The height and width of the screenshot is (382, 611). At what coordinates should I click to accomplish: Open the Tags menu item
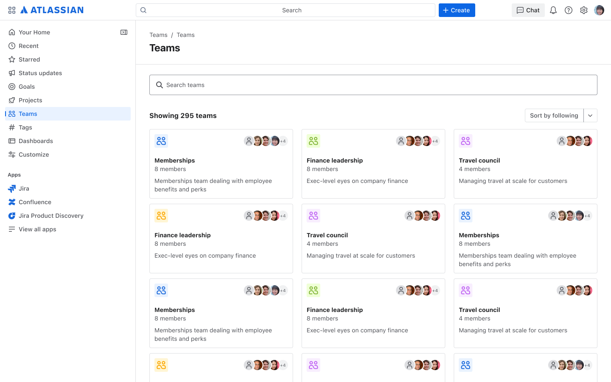pos(25,127)
